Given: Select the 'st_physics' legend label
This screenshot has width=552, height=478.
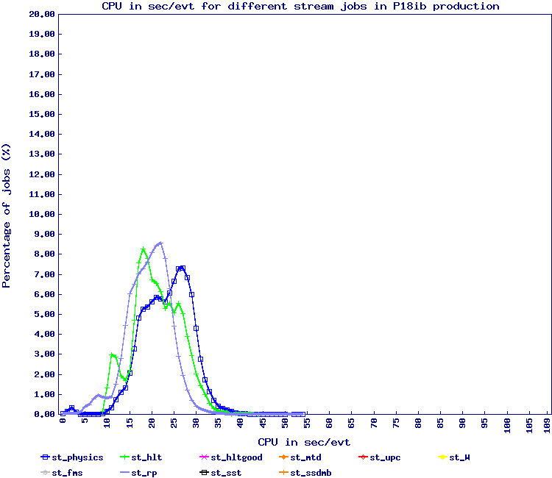Looking at the screenshot, I should 77,457.
